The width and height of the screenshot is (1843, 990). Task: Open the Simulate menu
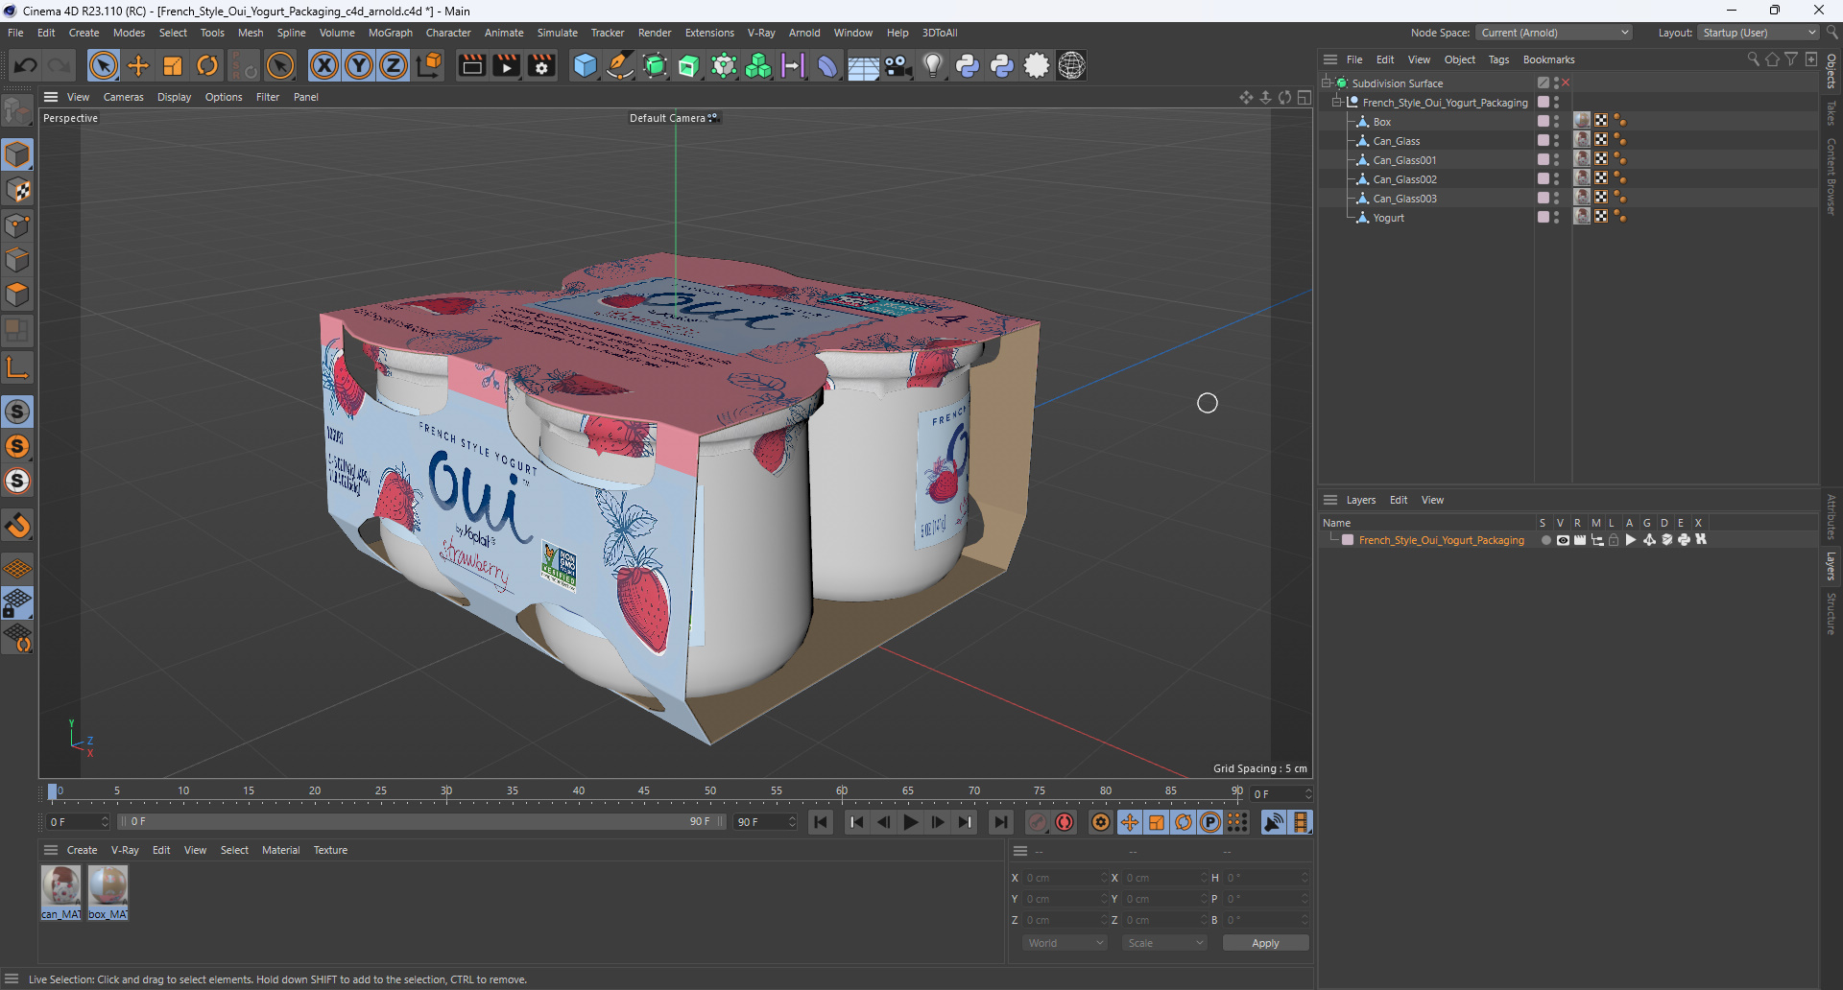(557, 33)
